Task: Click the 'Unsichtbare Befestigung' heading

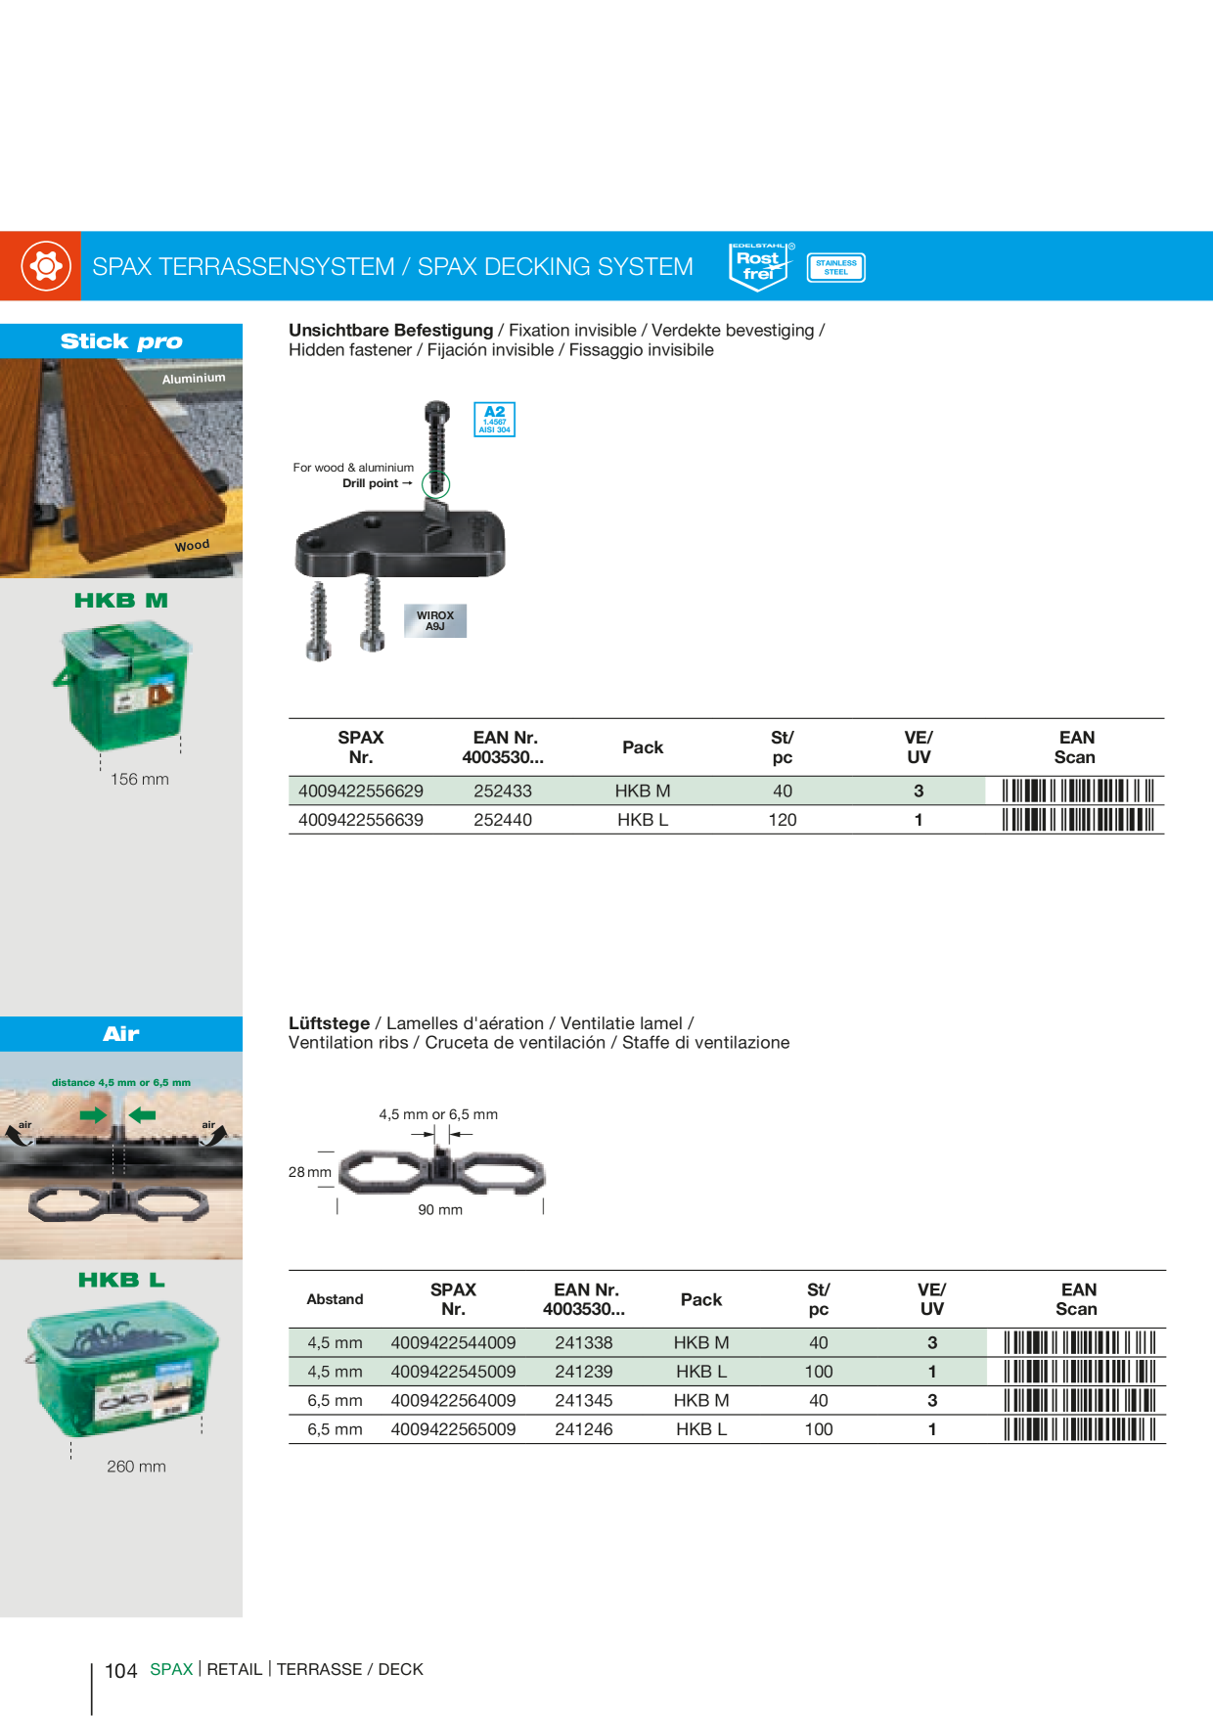Action: 390,331
